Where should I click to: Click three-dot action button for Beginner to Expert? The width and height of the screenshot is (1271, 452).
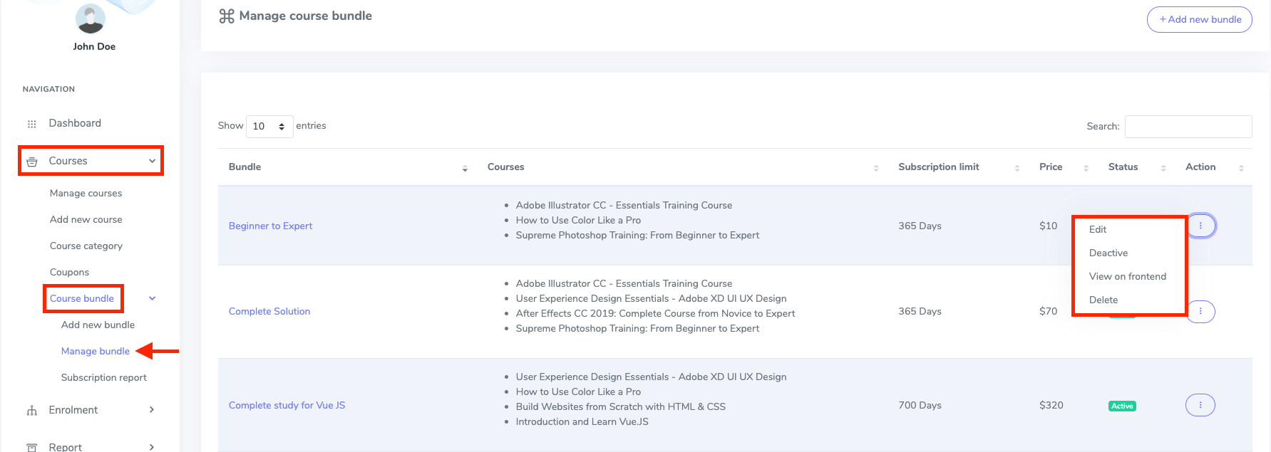1200,226
